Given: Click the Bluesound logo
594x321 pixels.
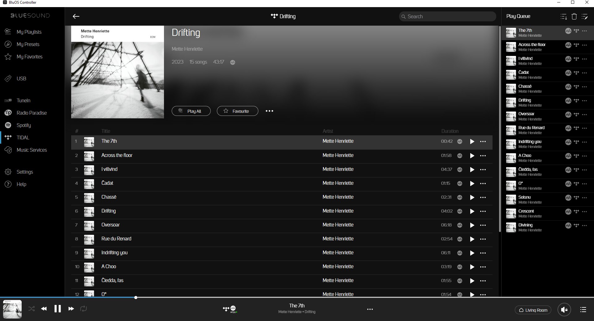Looking at the screenshot, I should 30,15.
